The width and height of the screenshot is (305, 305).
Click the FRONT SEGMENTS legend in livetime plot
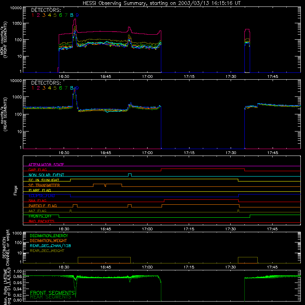coord(52,293)
